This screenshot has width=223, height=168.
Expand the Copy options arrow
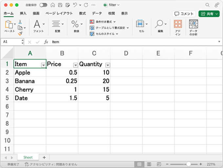[x=25, y=28]
